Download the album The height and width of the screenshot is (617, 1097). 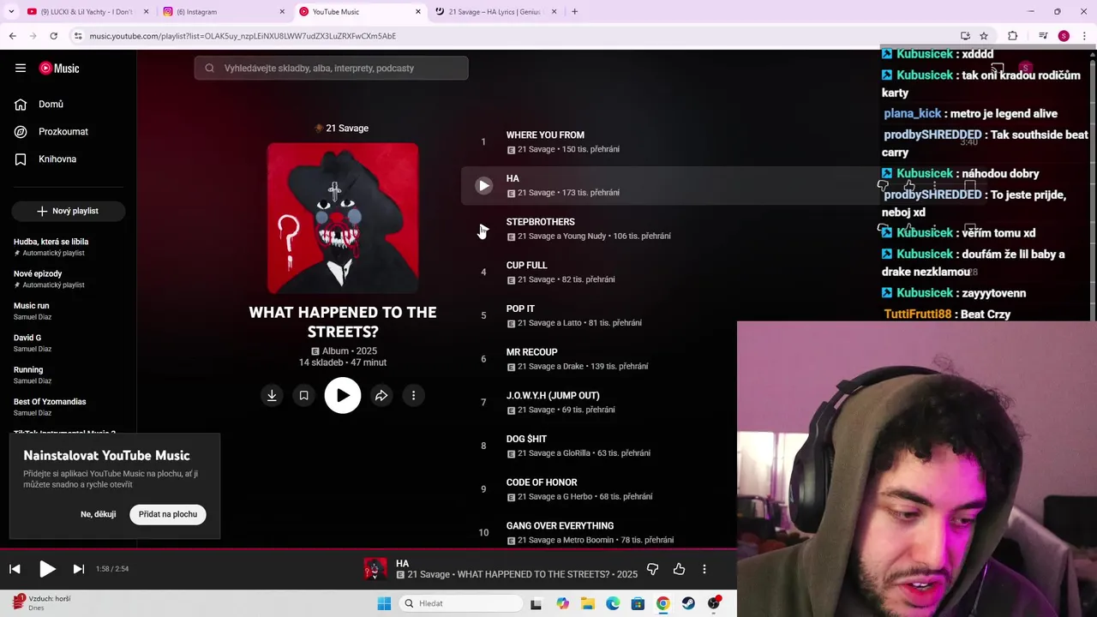272,396
